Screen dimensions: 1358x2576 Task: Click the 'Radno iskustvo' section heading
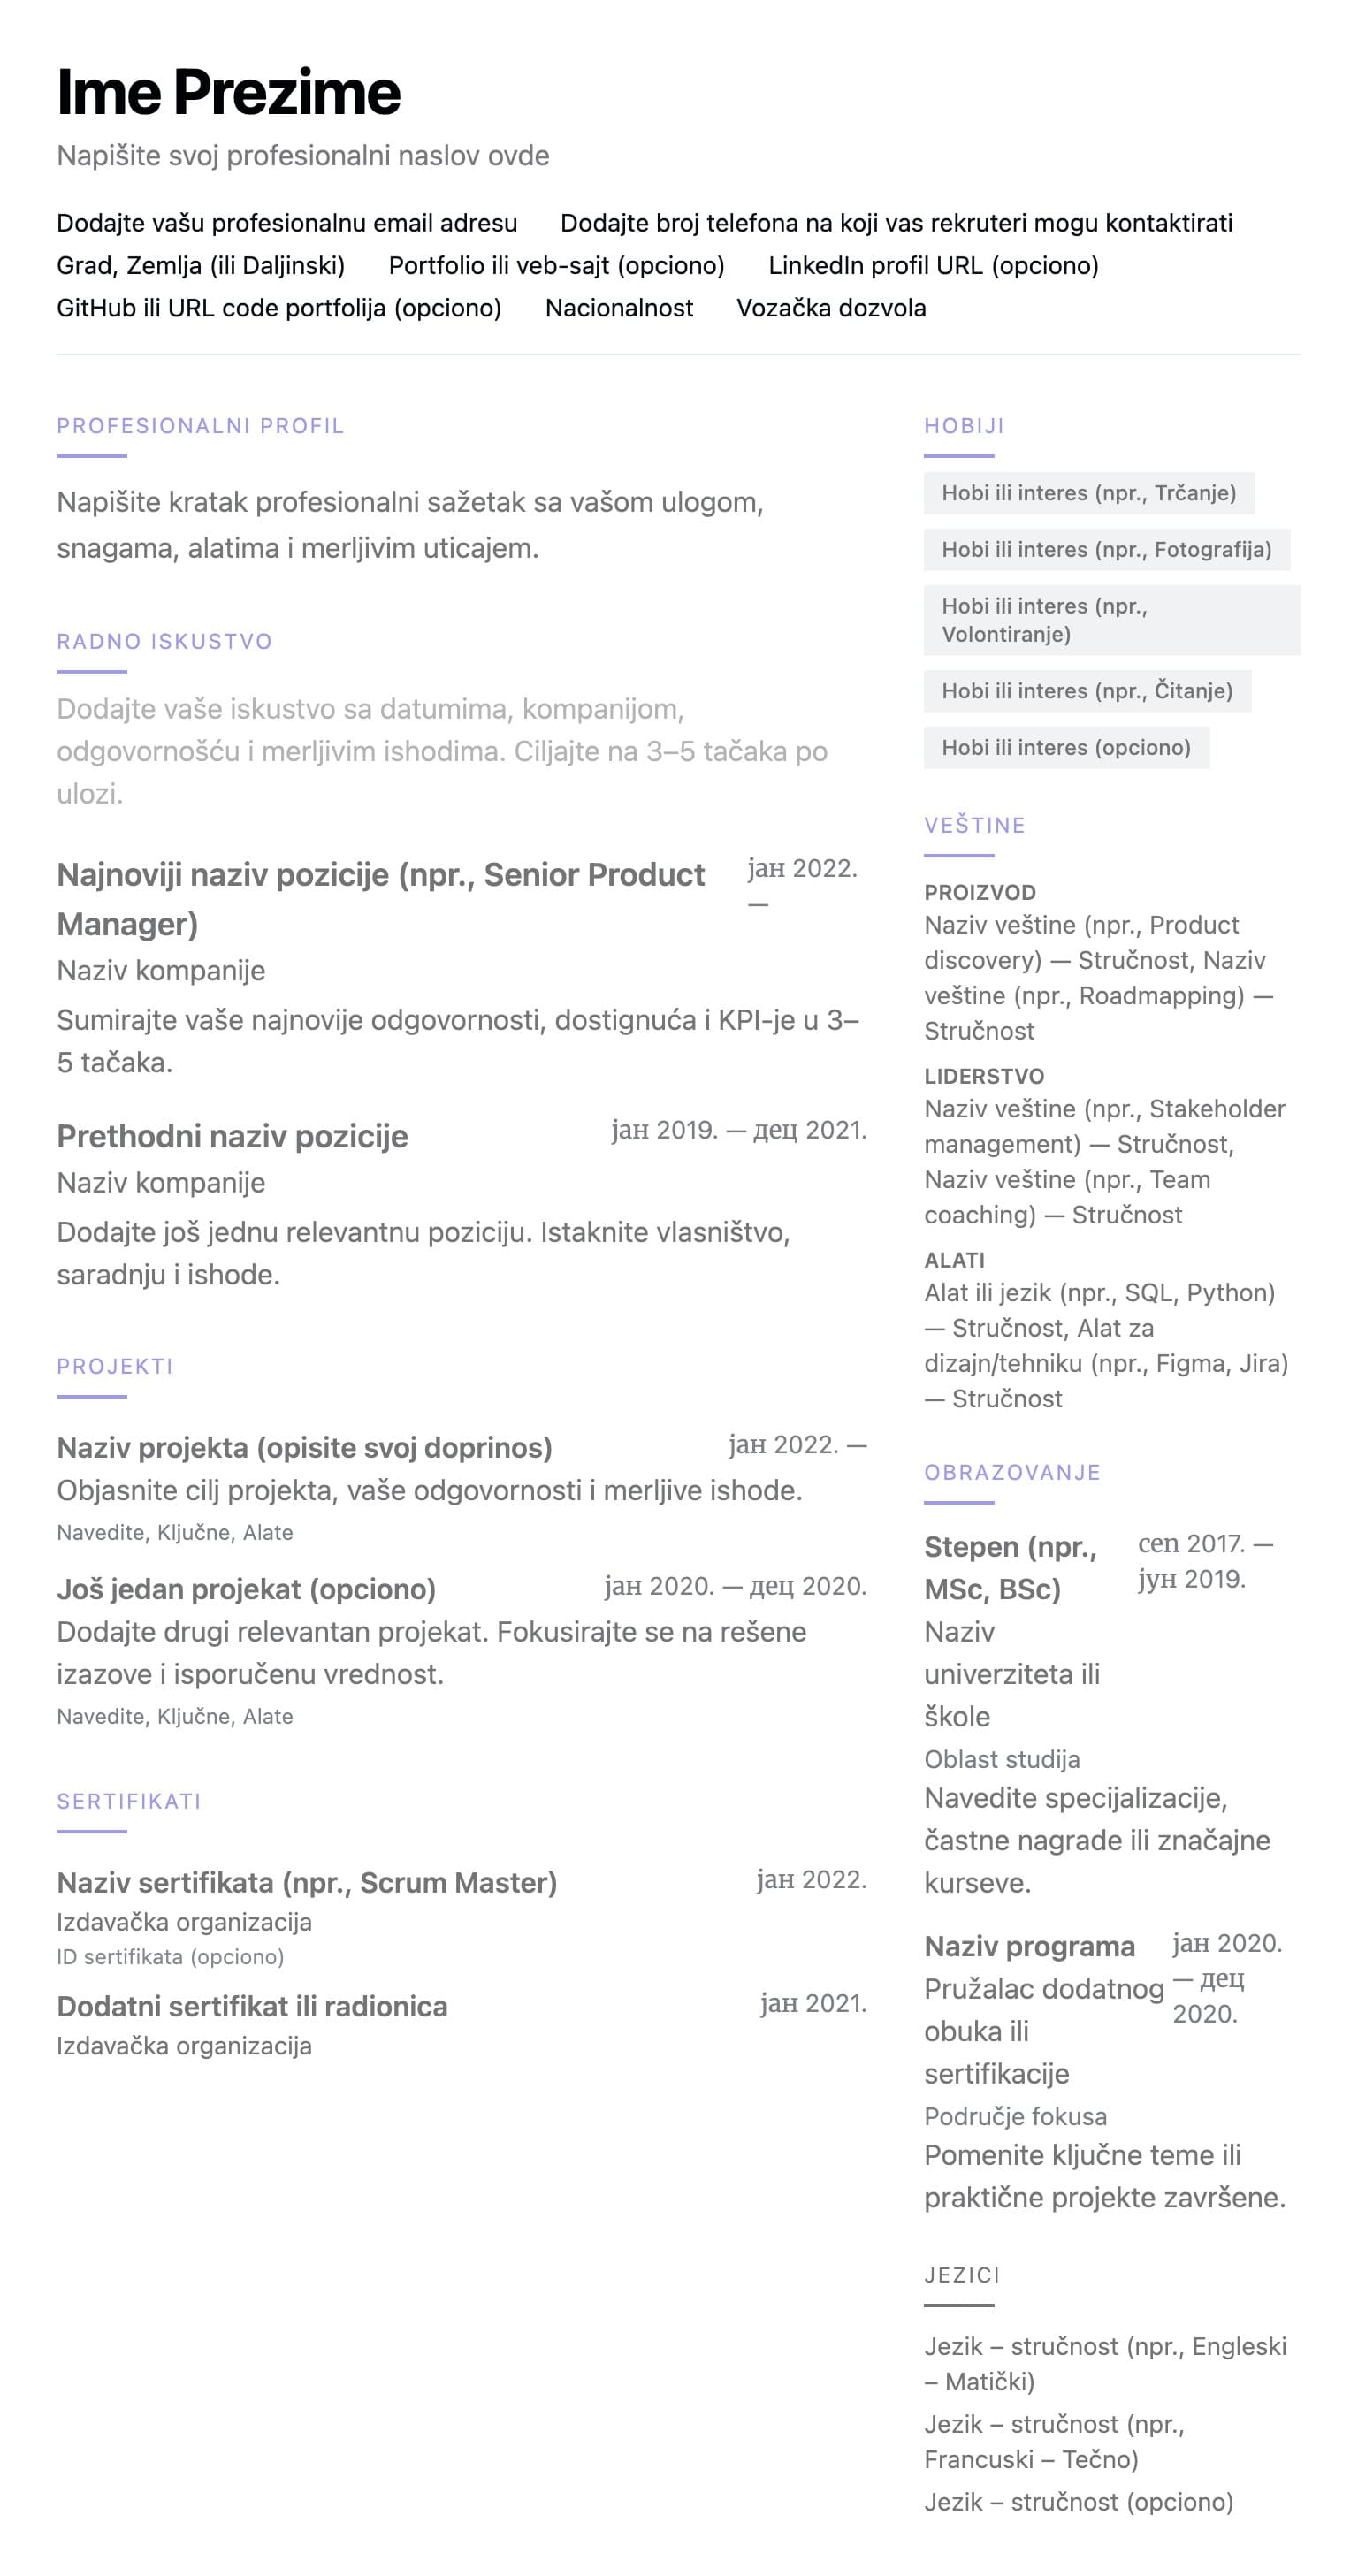click(164, 642)
